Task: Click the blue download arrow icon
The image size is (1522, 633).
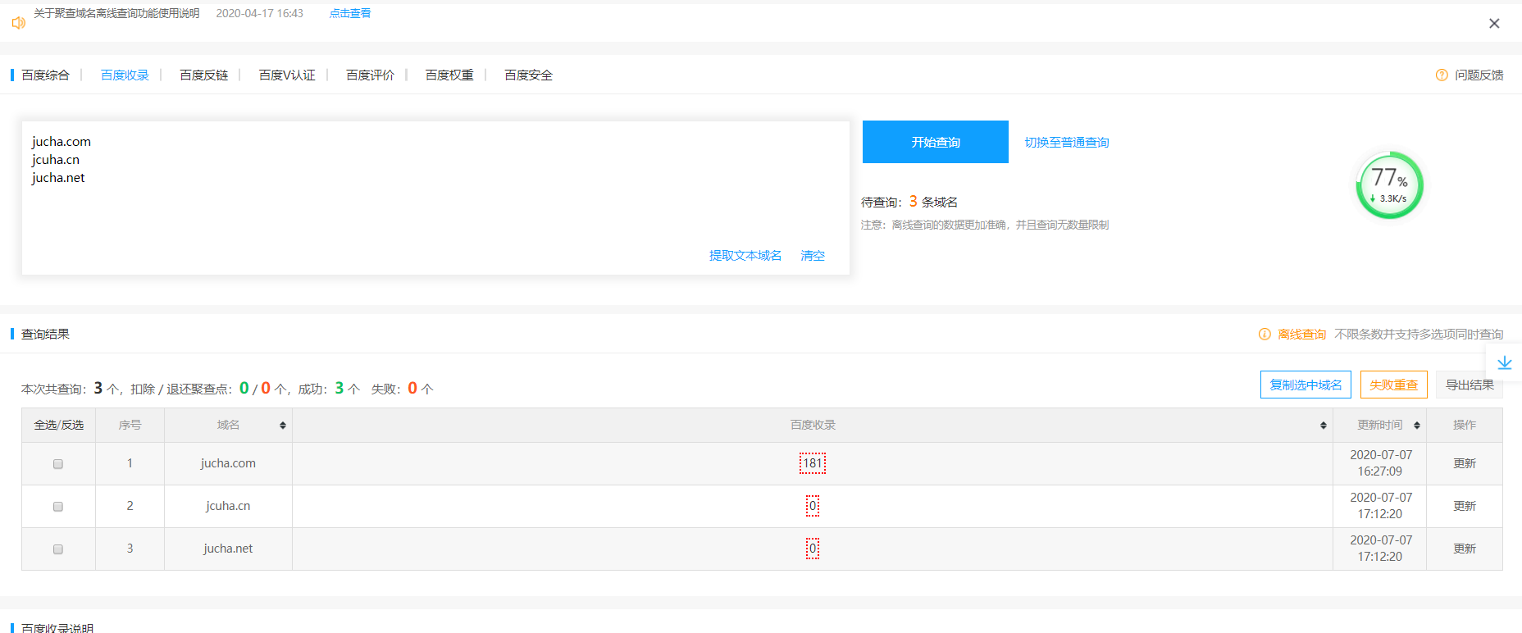Action: tap(1504, 362)
